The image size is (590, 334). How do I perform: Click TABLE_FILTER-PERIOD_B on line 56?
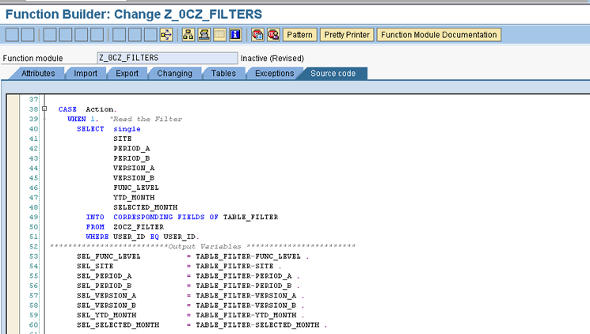pos(244,286)
